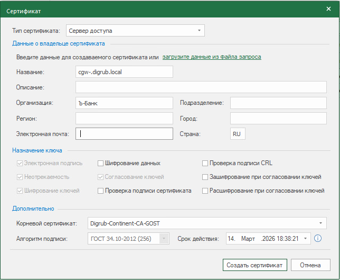Close the Сертификат dialog window

coord(328,8)
